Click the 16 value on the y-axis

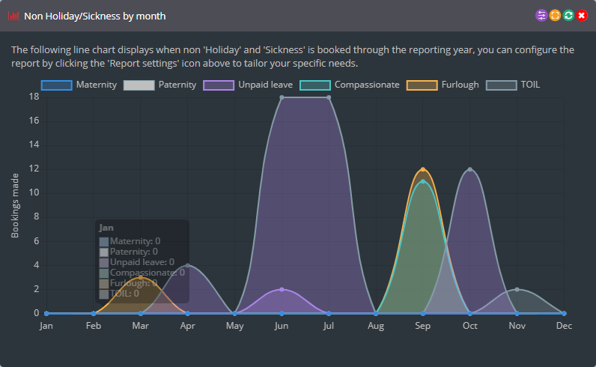click(x=34, y=121)
